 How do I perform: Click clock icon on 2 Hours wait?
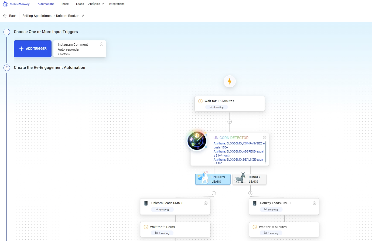click(146, 227)
